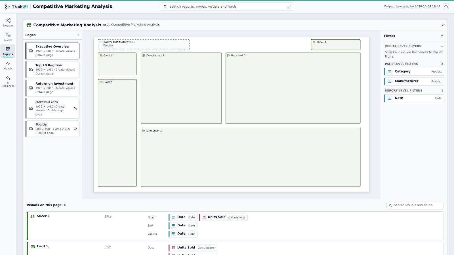454x255 pixels.
Task: Switch to the Top 10 Regions page
Action: [52, 69]
